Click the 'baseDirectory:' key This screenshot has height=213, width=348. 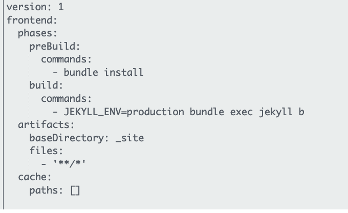pyautogui.click(x=69, y=138)
